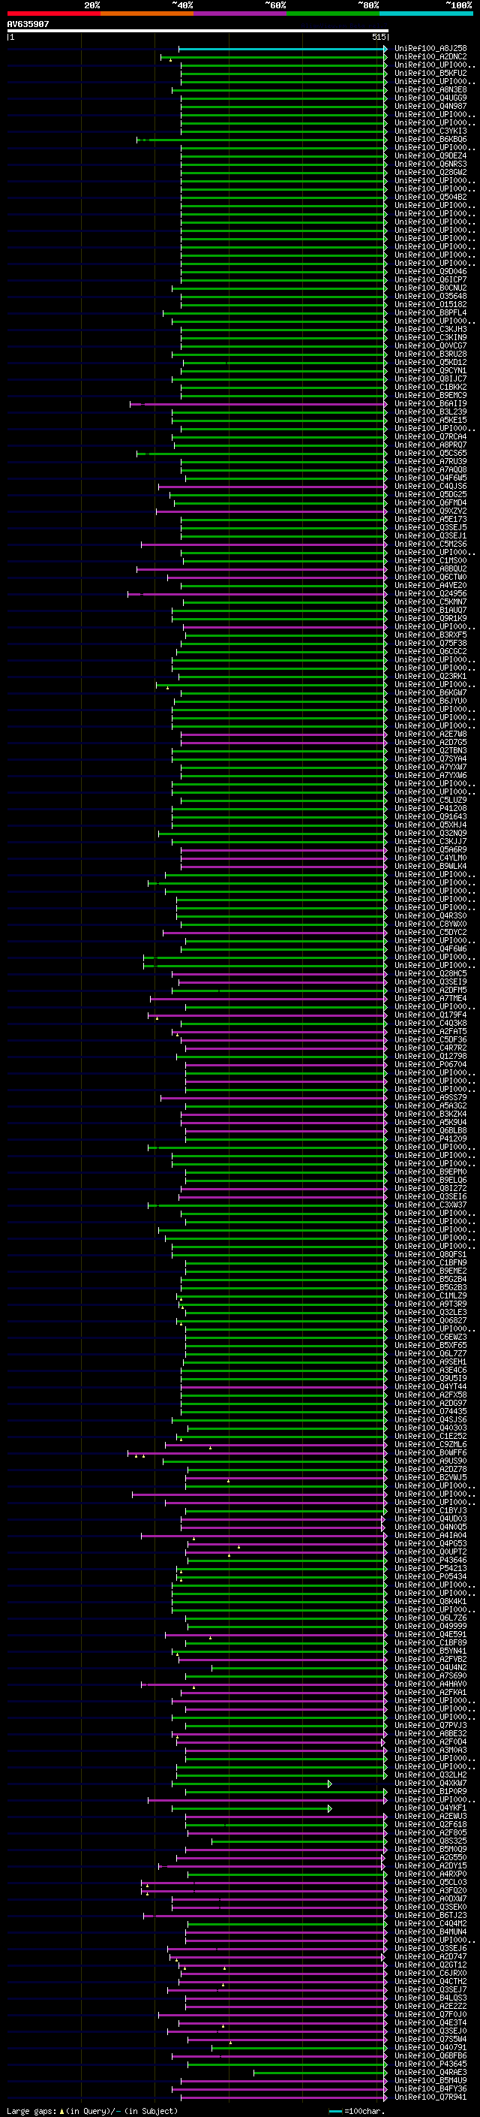Click the UniRef100_B8PFL4 label
The height and width of the screenshot is (2117, 480).
tap(430, 313)
